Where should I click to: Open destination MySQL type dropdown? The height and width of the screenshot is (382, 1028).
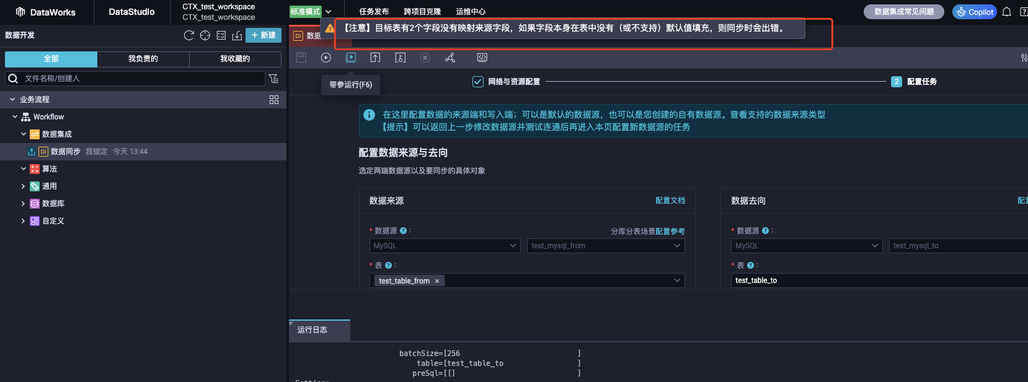pyautogui.click(x=807, y=246)
